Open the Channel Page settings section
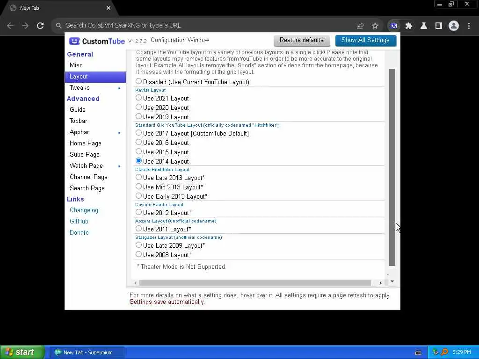Viewport: 479px width, 359px height. (x=95, y=177)
